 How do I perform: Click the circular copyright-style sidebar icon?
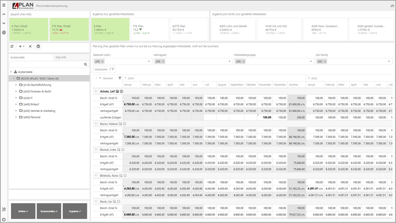click(x=4, y=32)
